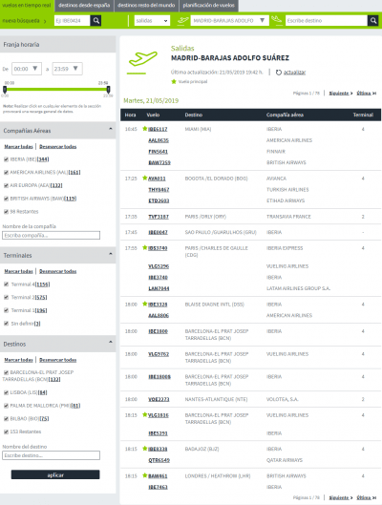The height and width of the screenshot is (505, 382).
Task: Collapse the Terminales section
Action: (111, 254)
